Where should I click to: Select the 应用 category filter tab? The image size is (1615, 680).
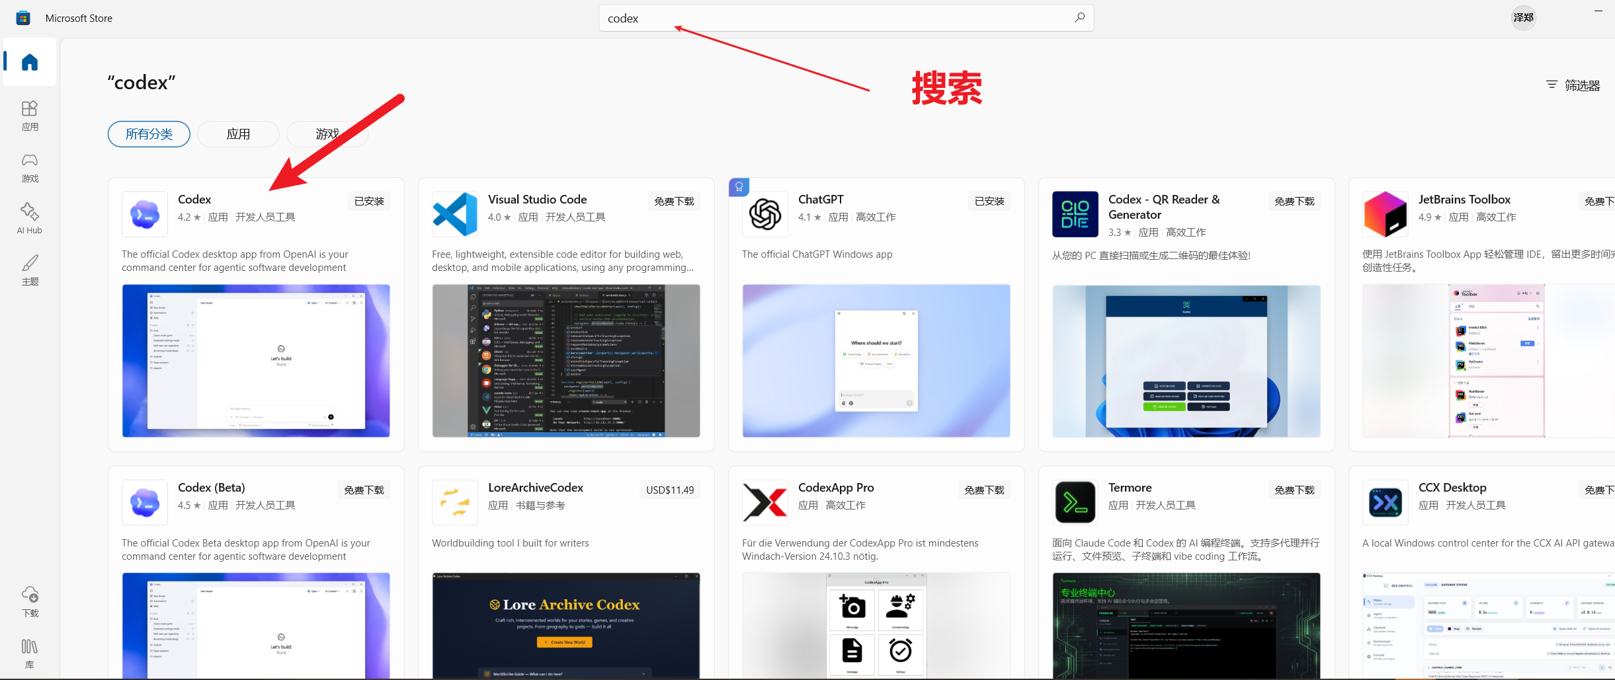[x=238, y=134]
